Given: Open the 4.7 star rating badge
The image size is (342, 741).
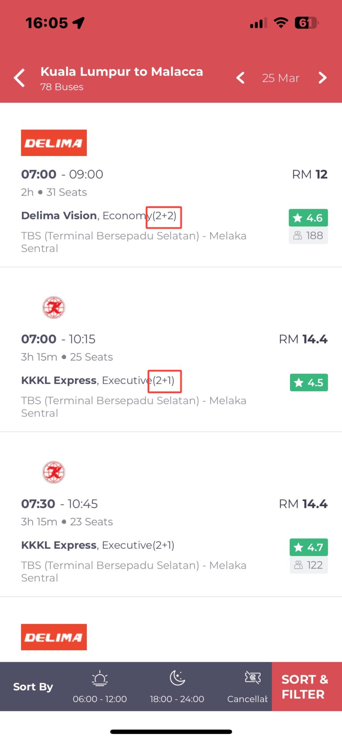Looking at the screenshot, I should pos(308,547).
